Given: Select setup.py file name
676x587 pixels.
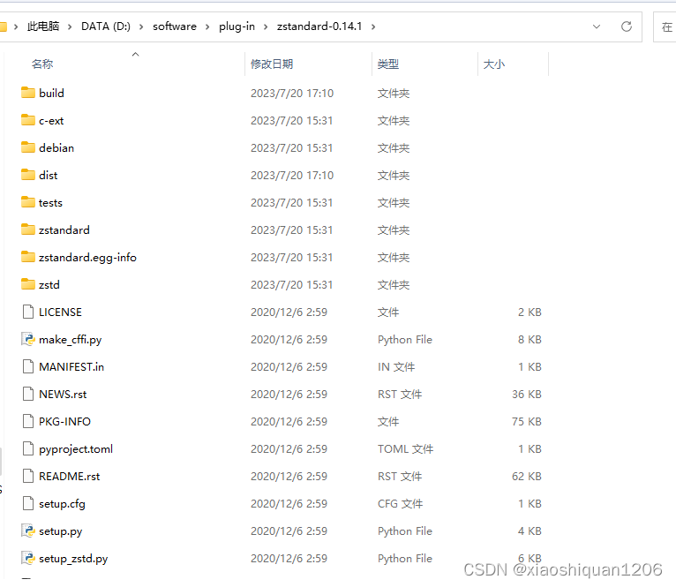Looking at the screenshot, I should coord(60,531).
